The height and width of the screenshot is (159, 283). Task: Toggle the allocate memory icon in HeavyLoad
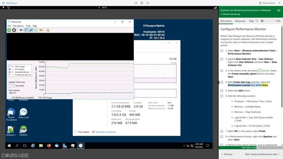click(x=31, y=30)
